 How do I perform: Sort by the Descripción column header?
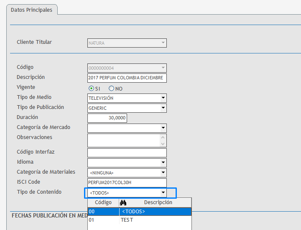[158, 202]
